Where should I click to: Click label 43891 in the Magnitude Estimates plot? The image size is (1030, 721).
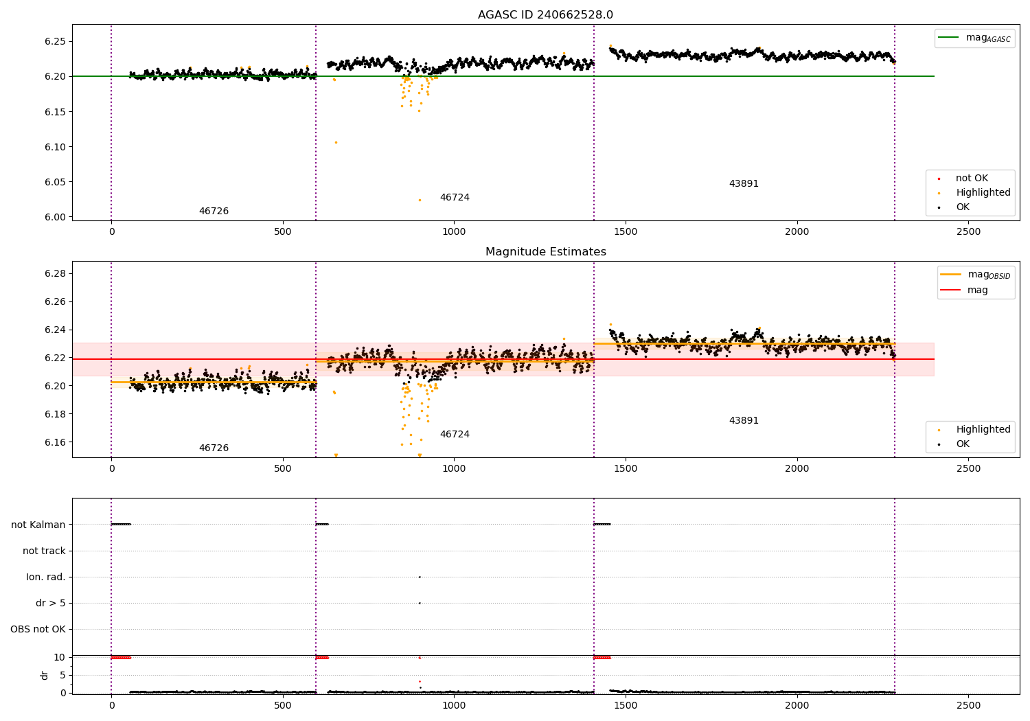click(x=744, y=421)
